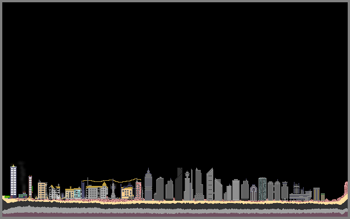Click the low building with green windows
The width and height of the screenshot is (350, 219).
point(23,195)
